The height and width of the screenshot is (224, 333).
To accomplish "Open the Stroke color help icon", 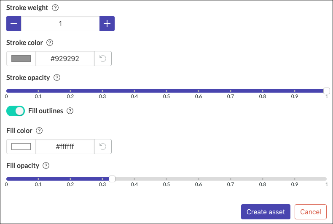I will point(50,43).
